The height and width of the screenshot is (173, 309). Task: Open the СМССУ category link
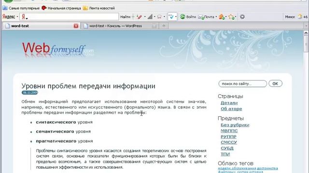tap(229, 142)
